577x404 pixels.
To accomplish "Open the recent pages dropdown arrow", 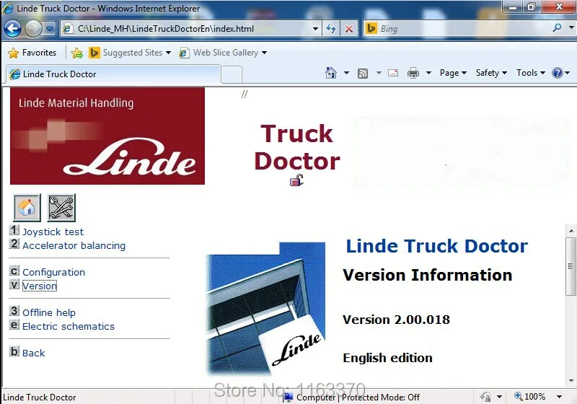I will [x=50, y=29].
